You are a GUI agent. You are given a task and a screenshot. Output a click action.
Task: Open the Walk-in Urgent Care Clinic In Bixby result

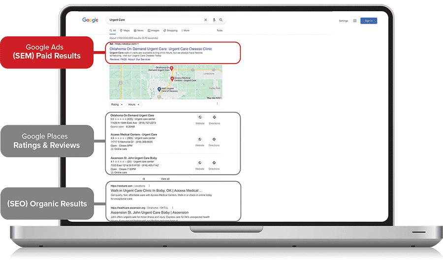click(x=156, y=191)
